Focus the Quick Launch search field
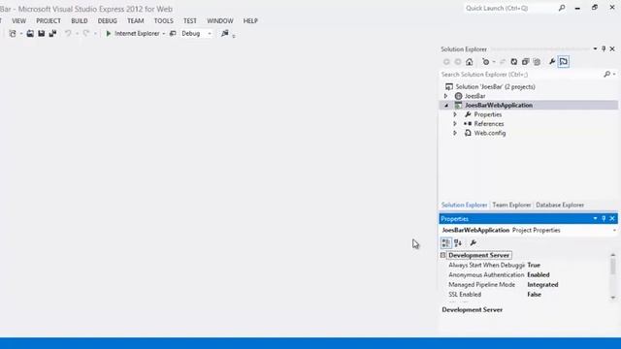Screen dimensions: 621x349 click(x=510, y=8)
